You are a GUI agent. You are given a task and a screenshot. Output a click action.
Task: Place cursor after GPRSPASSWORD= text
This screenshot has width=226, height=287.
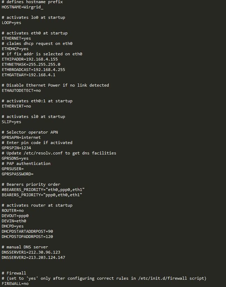pyautogui.click(x=34, y=174)
